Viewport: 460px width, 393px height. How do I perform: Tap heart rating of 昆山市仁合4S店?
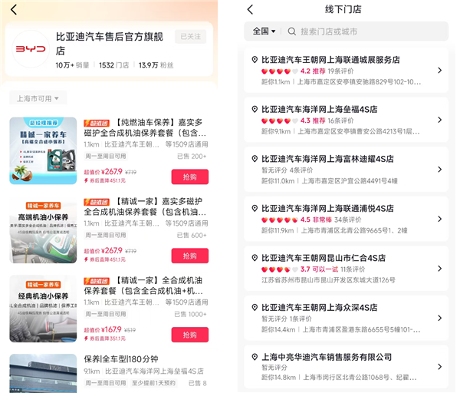pos(280,269)
